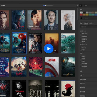Pick the teal color swatch

tap(93, 15)
